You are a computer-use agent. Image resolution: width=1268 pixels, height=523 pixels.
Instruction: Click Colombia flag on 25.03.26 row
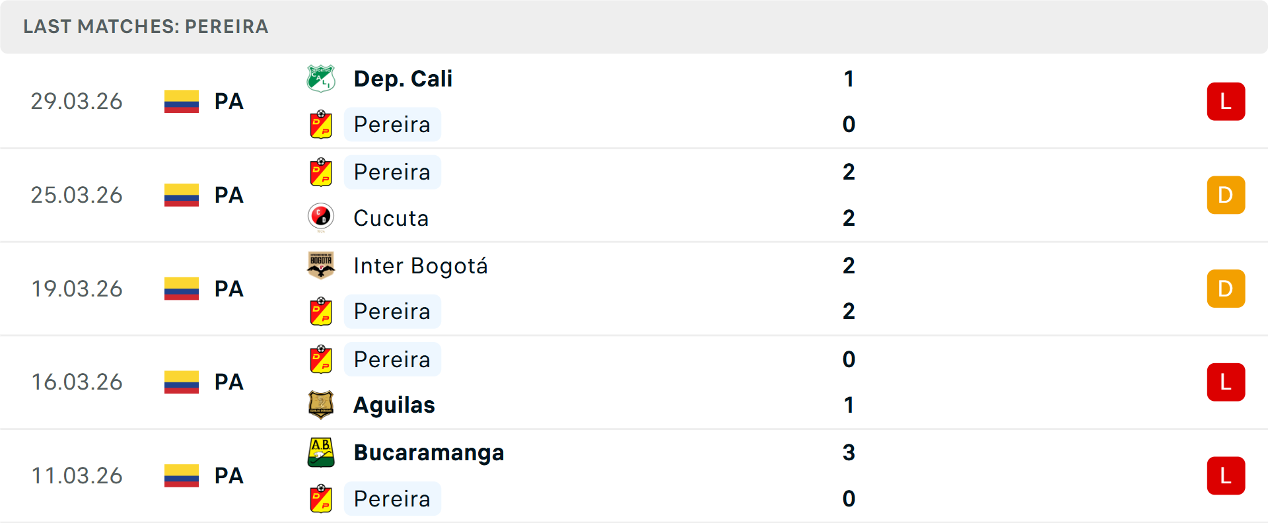coord(182,195)
